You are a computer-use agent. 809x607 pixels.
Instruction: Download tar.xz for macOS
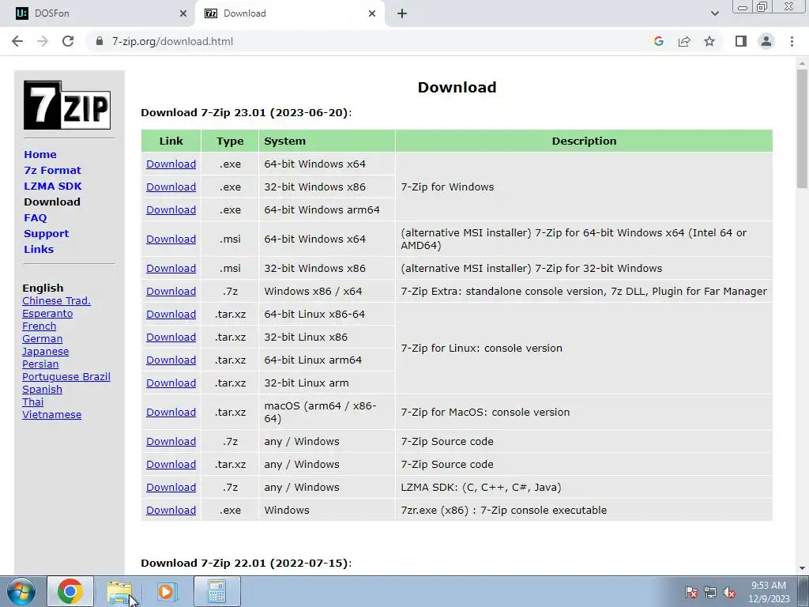[171, 413]
